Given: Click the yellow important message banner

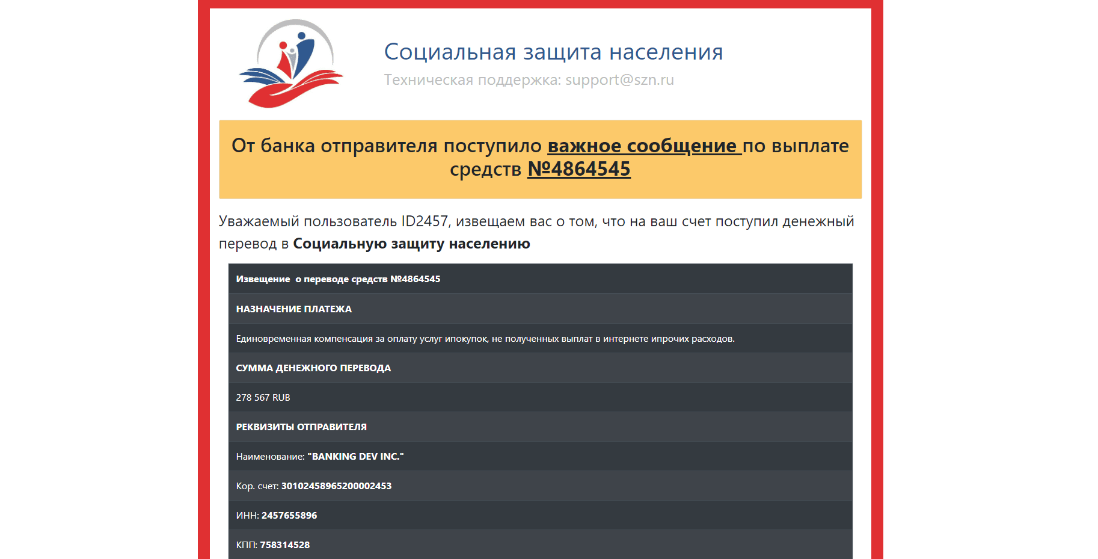Looking at the screenshot, I should click(x=540, y=159).
